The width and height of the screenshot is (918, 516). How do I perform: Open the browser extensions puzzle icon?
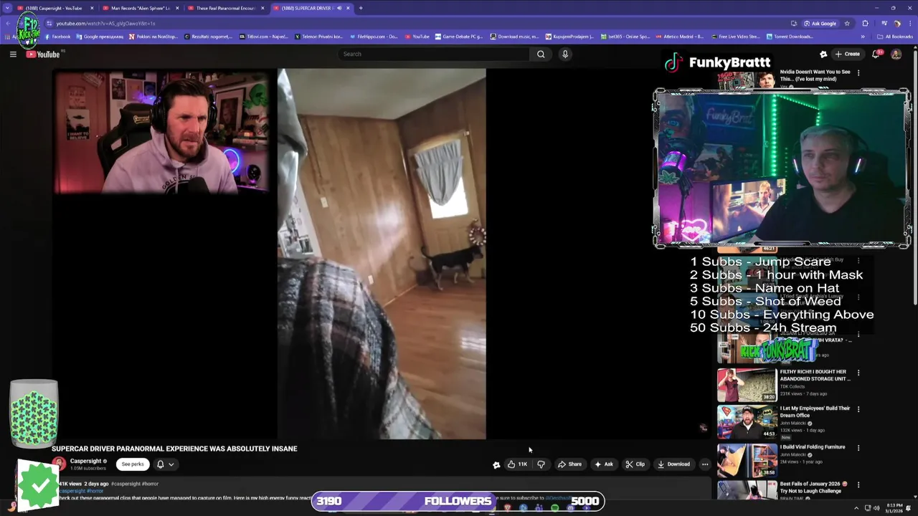coord(865,24)
